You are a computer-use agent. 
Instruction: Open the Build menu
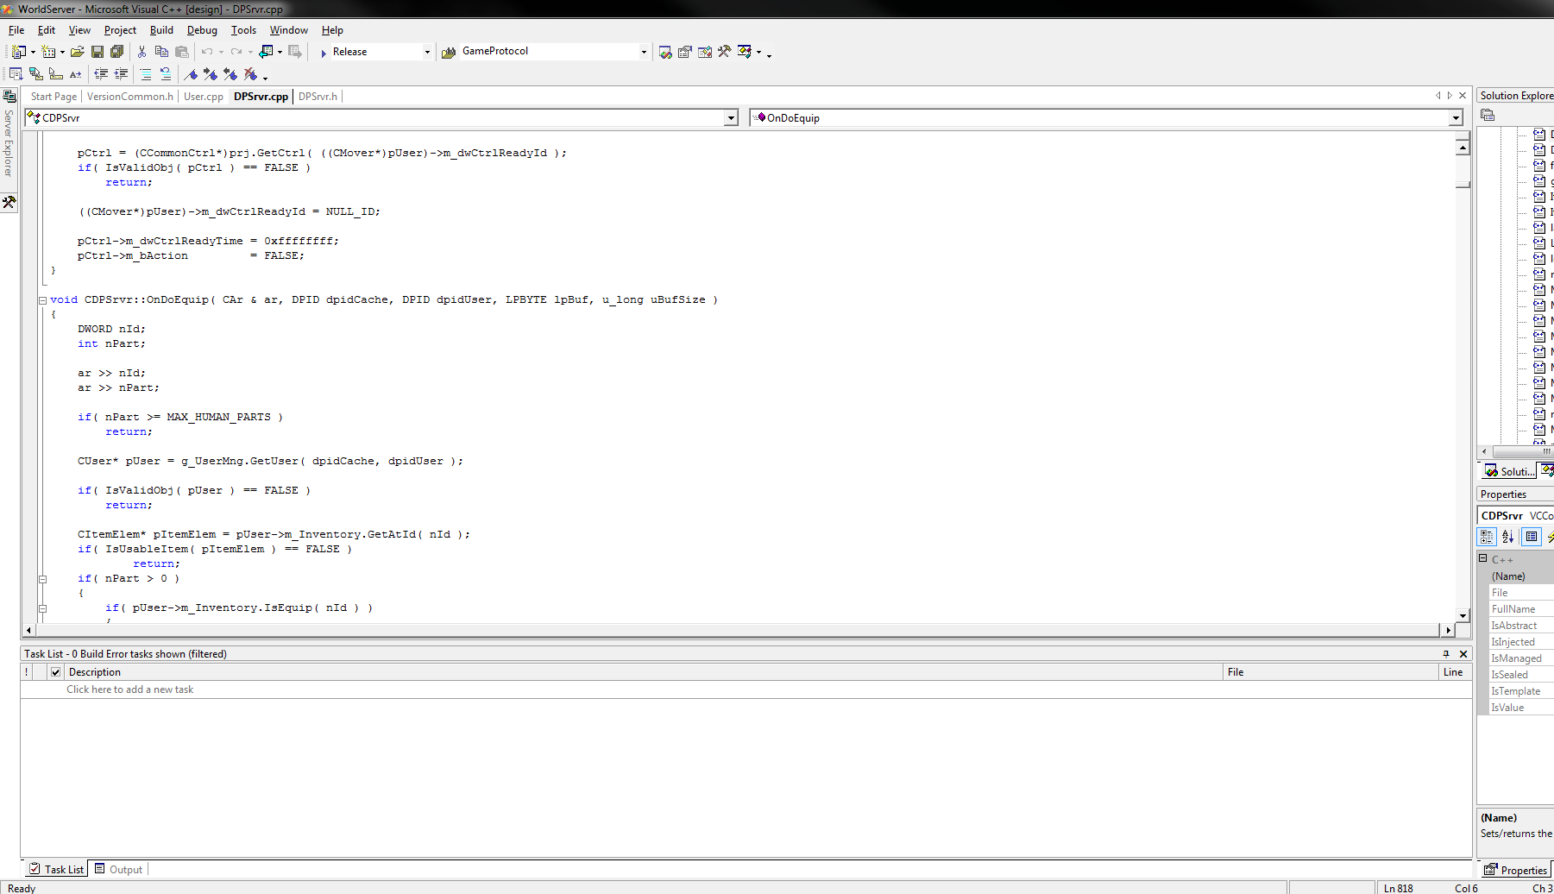click(x=161, y=30)
